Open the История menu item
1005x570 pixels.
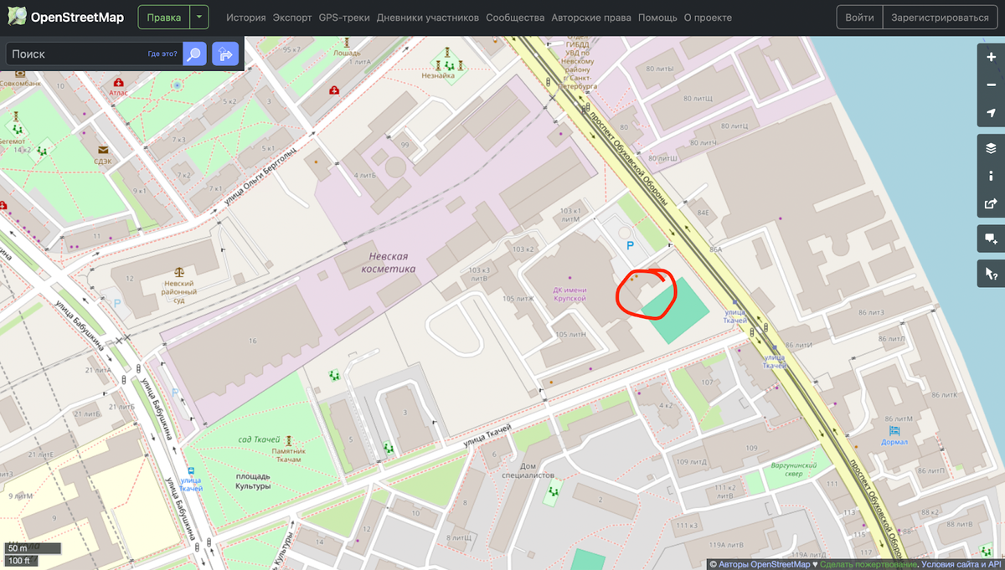pos(246,18)
